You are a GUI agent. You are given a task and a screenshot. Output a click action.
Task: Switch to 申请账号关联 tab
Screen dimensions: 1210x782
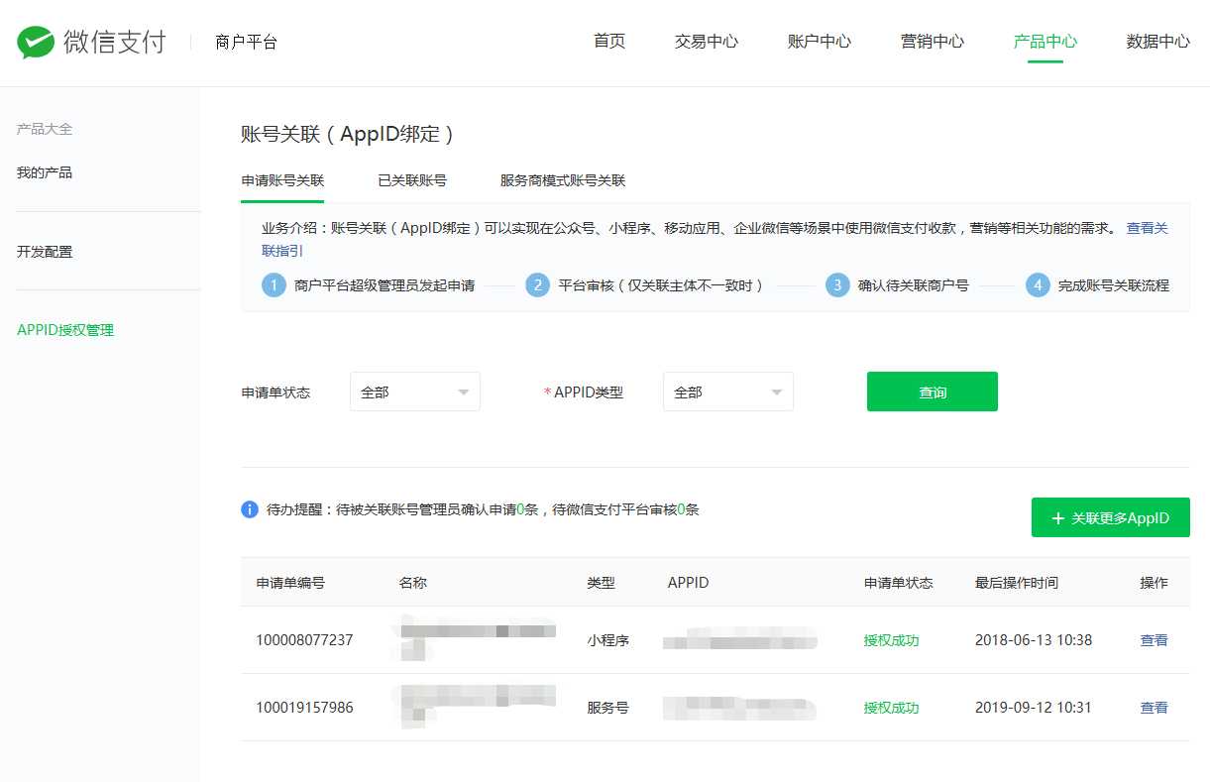282,180
